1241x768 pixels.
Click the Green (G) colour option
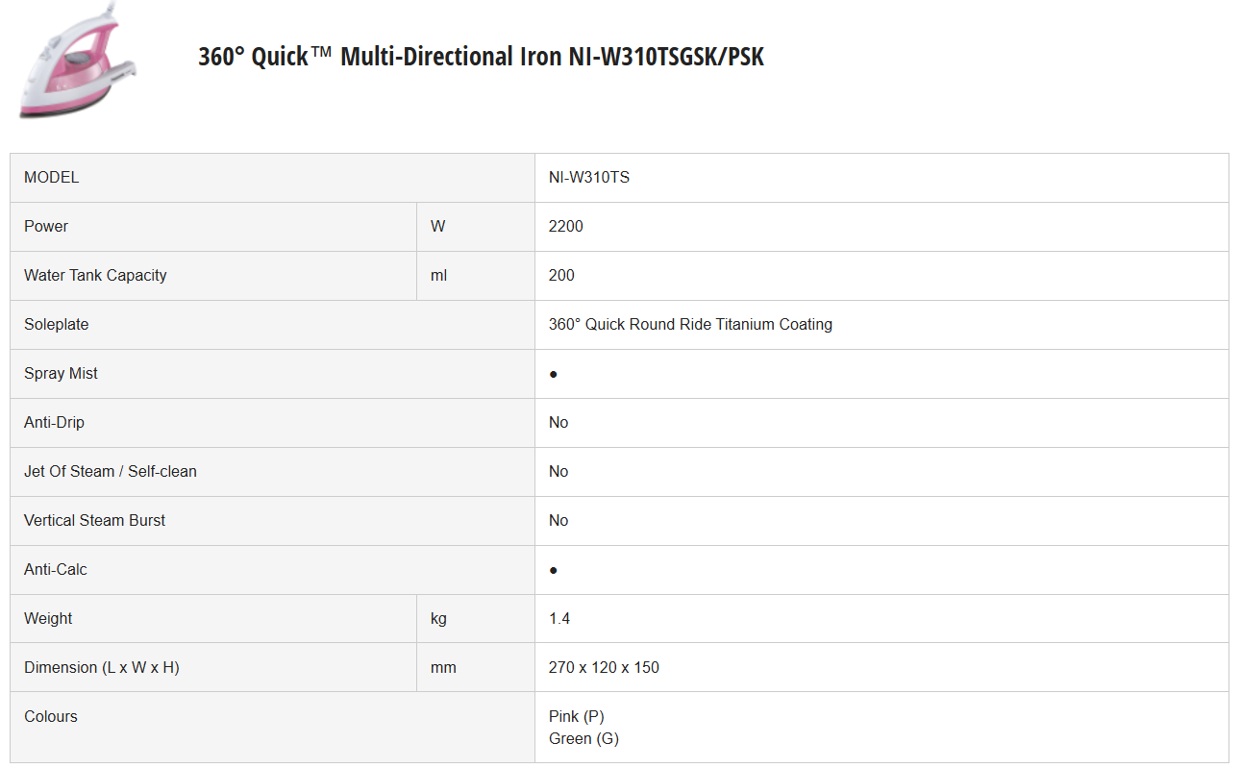pyautogui.click(x=583, y=739)
